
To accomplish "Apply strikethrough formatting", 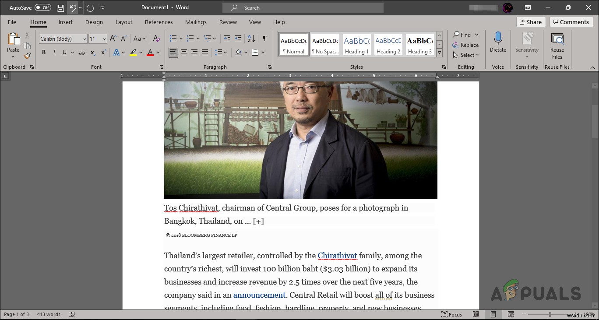I will (x=81, y=53).
